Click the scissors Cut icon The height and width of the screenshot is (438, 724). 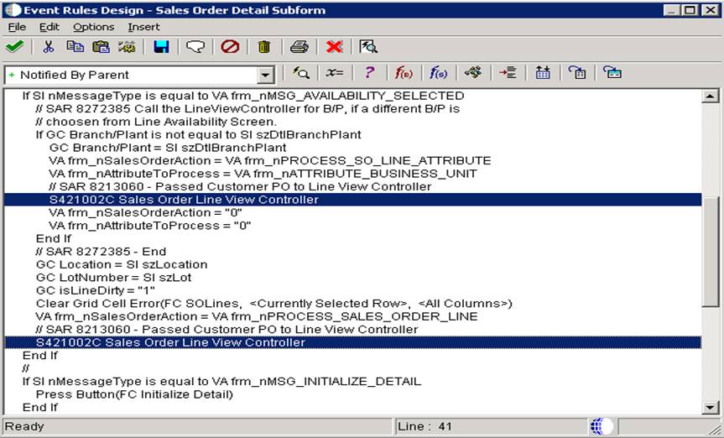pyautogui.click(x=48, y=47)
